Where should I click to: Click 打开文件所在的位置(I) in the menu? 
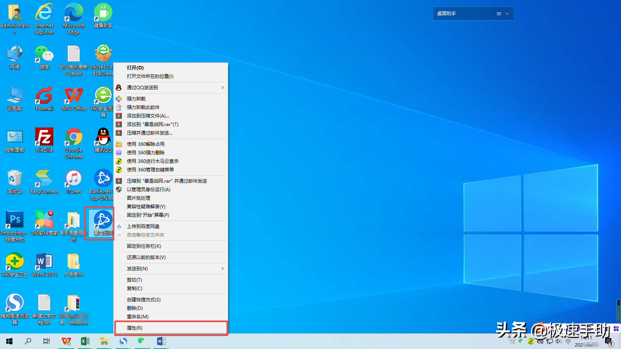pyautogui.click(x=150, y=76)
